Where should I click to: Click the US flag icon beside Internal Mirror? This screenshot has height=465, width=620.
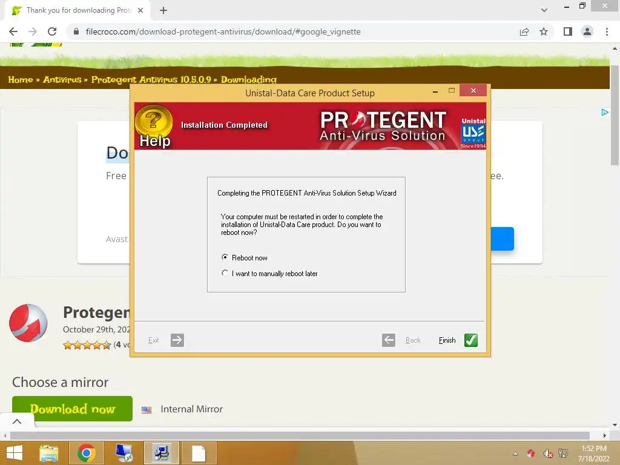coord(147,410)
